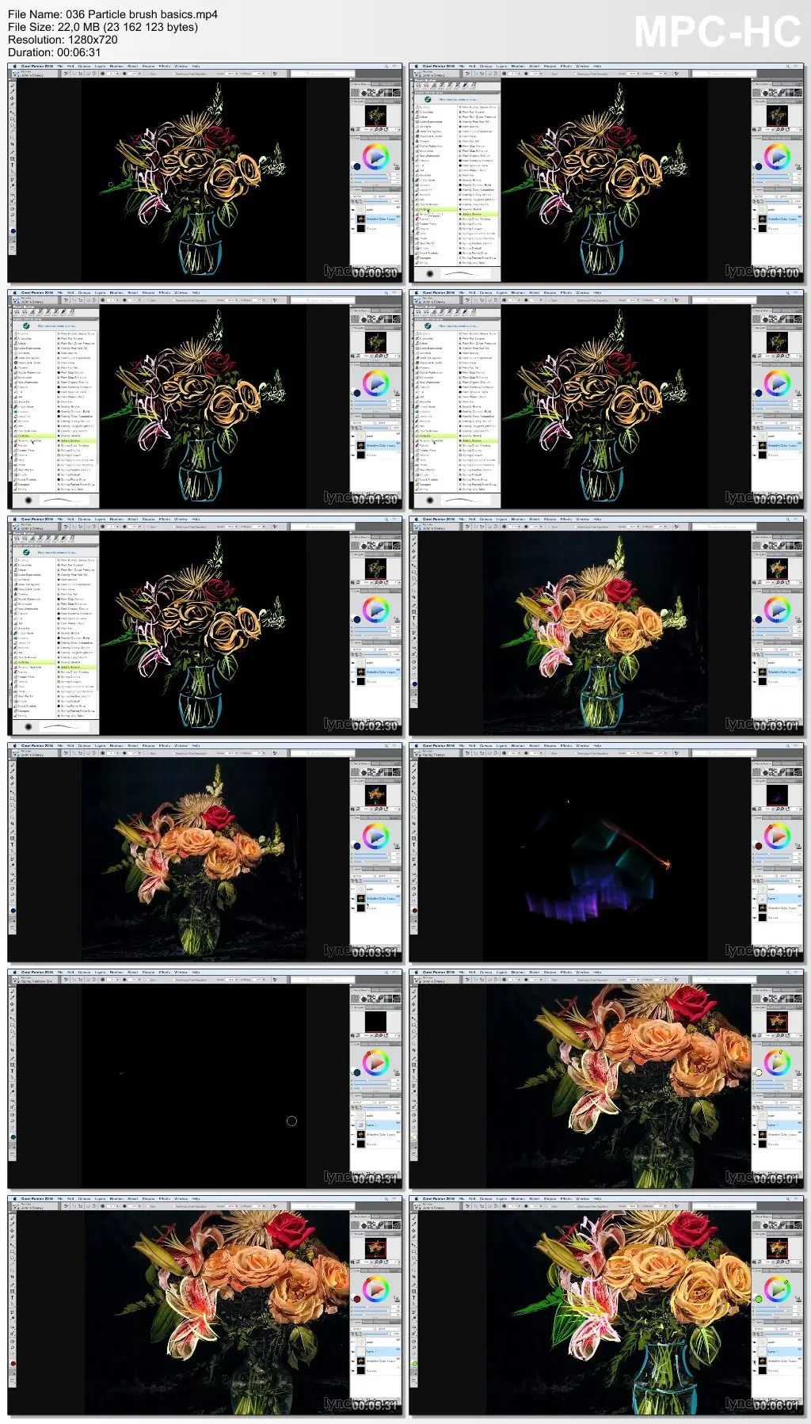Click the blue link atop the 00:01:00 brush library
This screenshot has width=811, height=1424.
click(458, 100)
